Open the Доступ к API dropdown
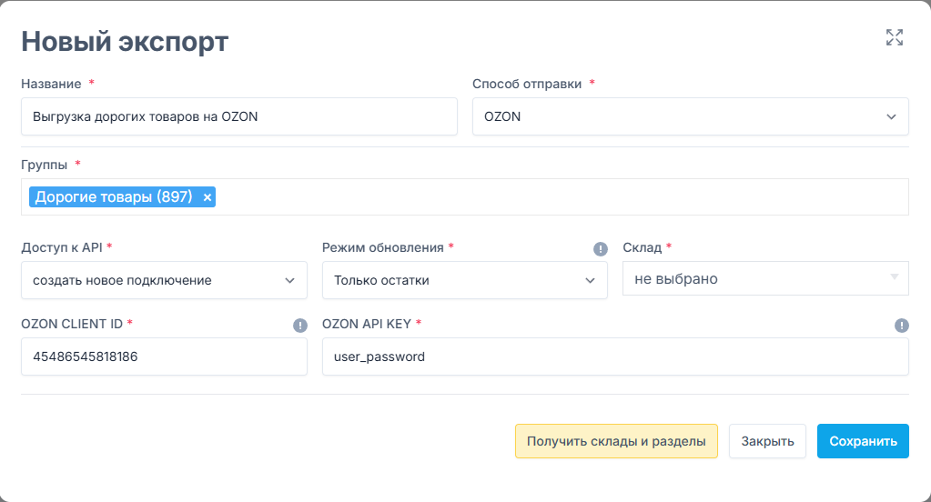The image size is (931, 502). [x=164, y=280]
